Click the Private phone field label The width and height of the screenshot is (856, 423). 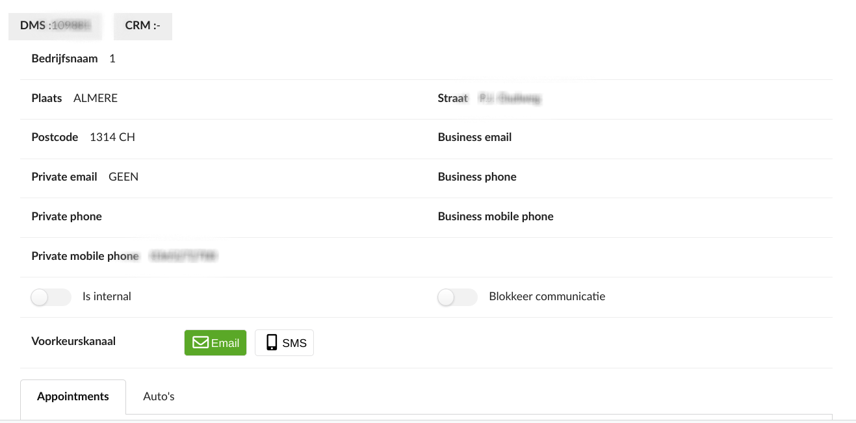[x=66, y=216]
